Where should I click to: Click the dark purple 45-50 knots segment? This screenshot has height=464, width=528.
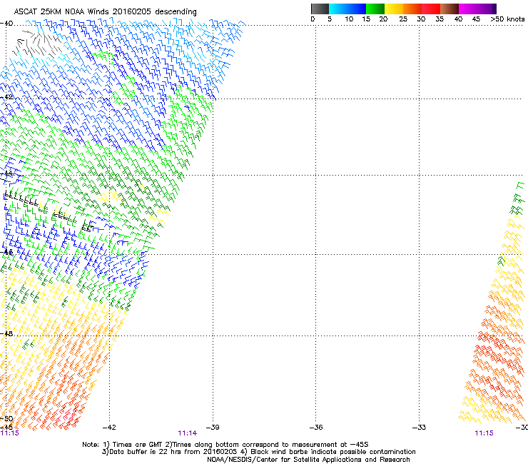coord(487,9)
